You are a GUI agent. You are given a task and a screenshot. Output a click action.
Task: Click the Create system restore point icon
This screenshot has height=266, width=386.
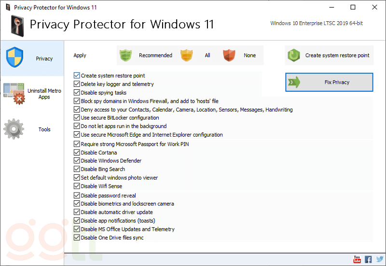293,56
